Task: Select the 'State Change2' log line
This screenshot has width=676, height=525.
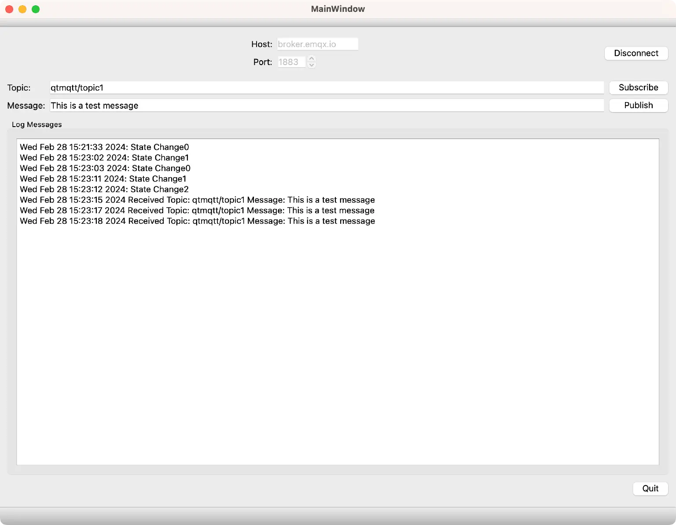Action: (x=104, y=189)
